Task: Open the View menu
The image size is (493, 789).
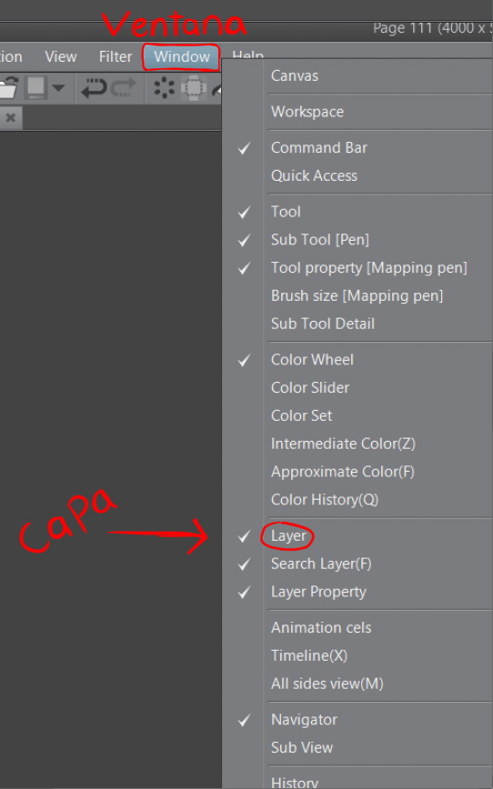Action: coord(61,57)
